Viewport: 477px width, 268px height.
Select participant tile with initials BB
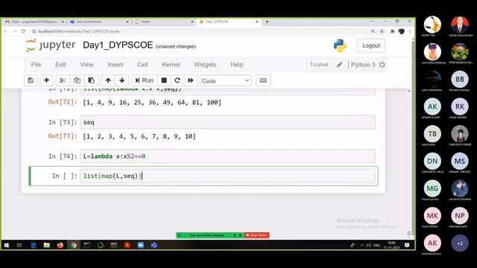click(x=460, y=80)
